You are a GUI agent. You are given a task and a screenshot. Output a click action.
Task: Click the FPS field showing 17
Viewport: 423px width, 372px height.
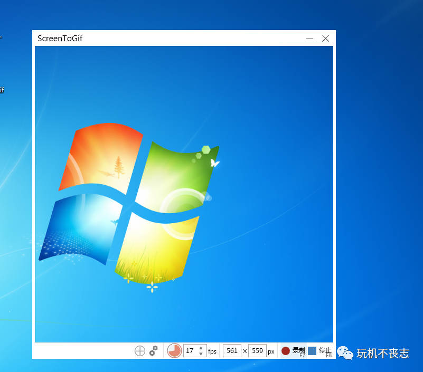(190, 351)
